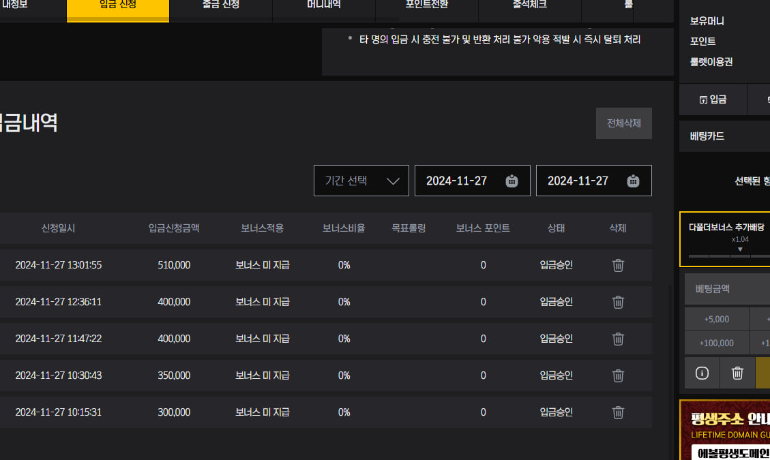The width and height of the screenshot is (770, 460).
Task: Expand the 기간 선택 period dropdown
Action: tap(361, 181)
